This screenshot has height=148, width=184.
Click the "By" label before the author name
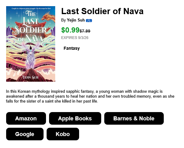pos(63,20)
